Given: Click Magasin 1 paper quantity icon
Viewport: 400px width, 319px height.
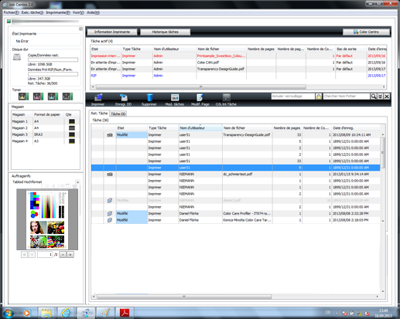Looking at the screenshot, I should pyautogui.click(x=72, y=121).
